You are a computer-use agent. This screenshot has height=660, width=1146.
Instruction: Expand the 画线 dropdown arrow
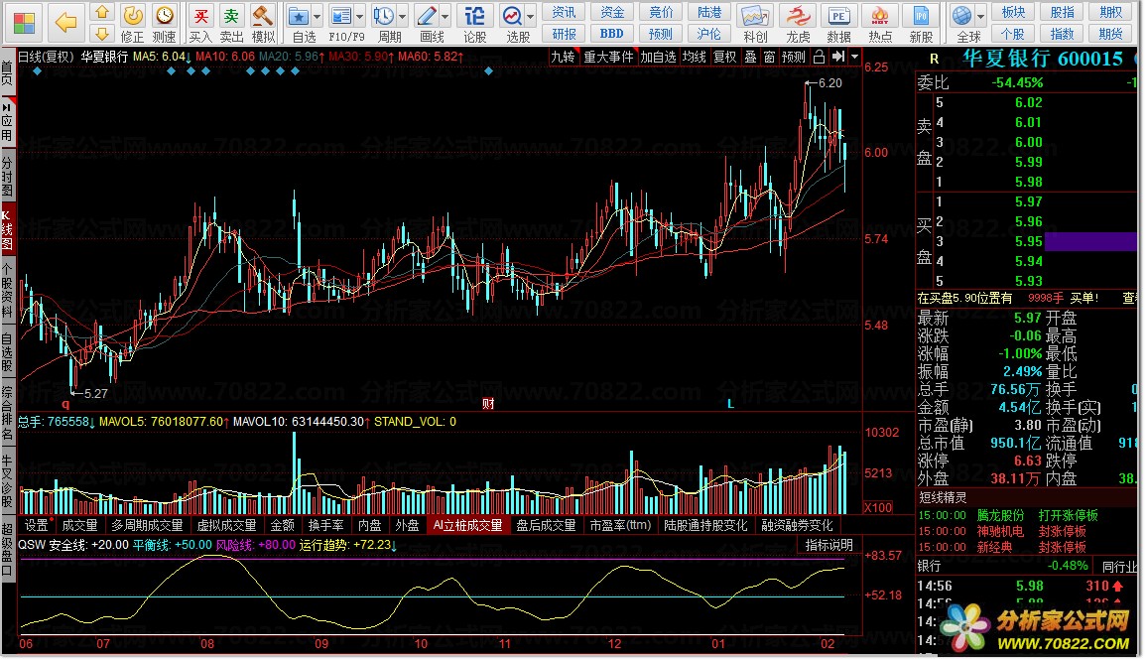click(445, 16)
